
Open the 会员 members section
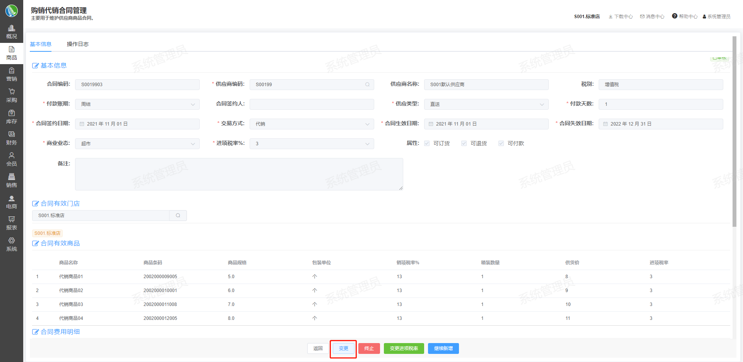pos(12,160)
